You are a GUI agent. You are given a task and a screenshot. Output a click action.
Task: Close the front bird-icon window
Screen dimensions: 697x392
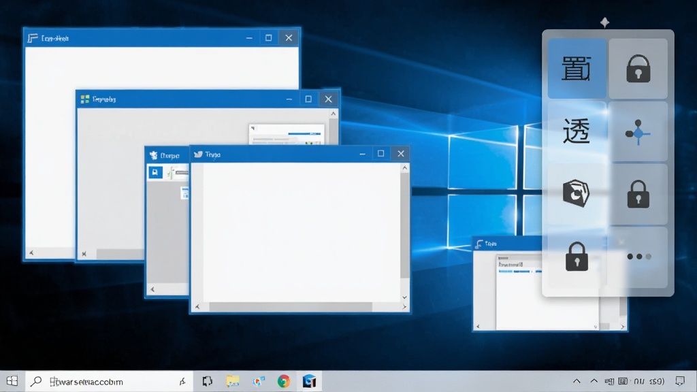(400, 153)
